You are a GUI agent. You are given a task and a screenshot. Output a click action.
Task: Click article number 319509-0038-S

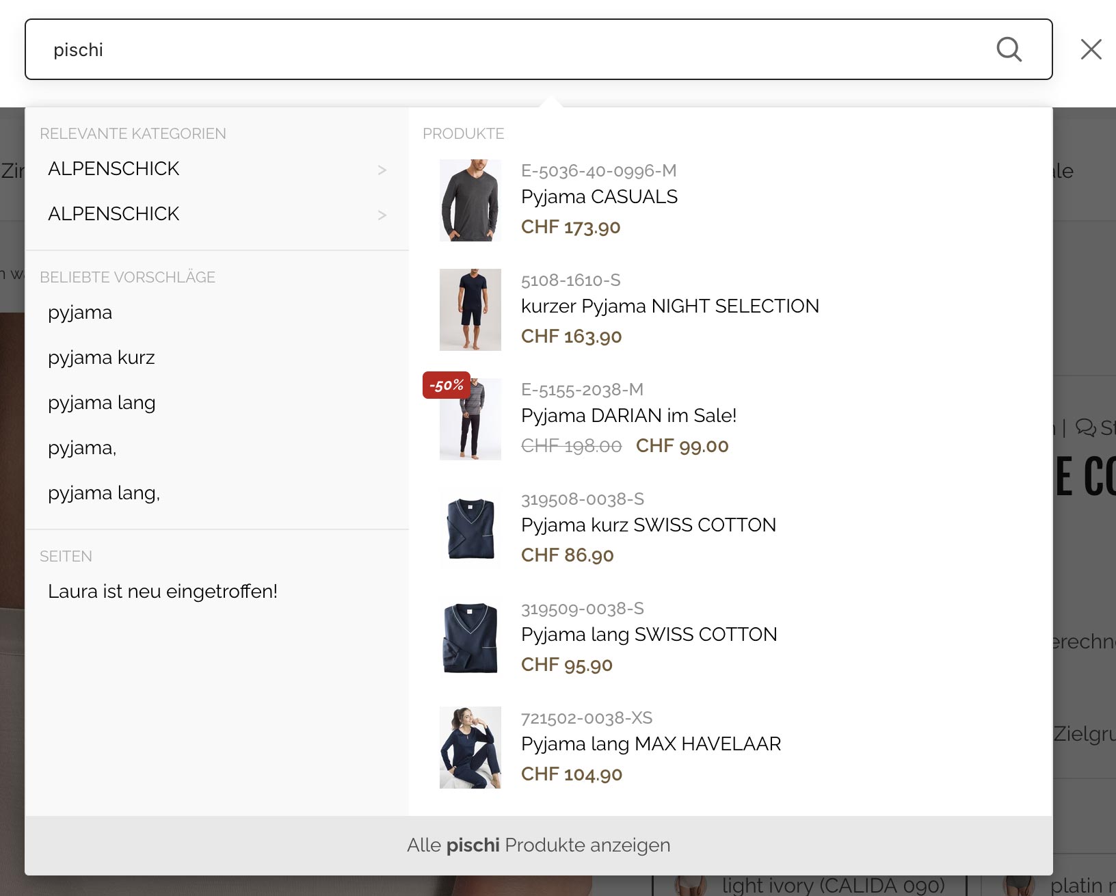click(x=583, y=609)
